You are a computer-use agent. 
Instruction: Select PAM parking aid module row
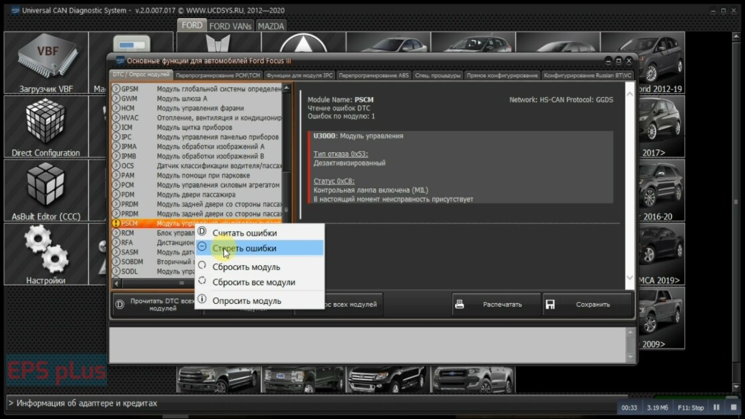click(197, 176)
